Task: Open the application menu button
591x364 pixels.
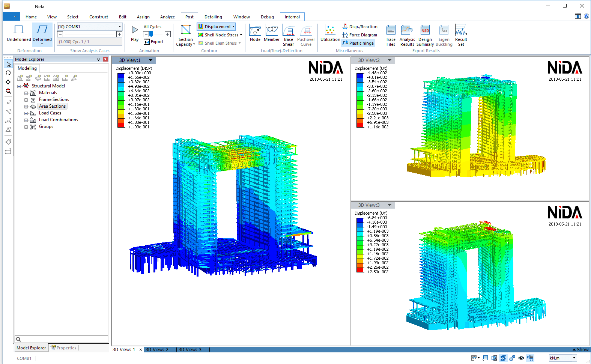Action: coord(11,17)
